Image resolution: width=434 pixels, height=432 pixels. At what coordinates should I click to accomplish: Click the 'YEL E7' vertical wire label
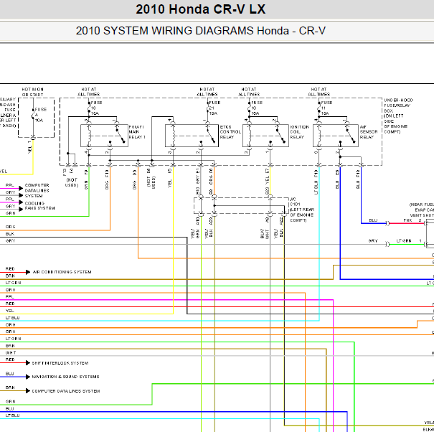tap(267, 176)
